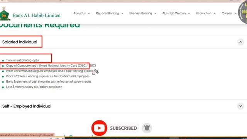This screenshot has width=247, height=139.
Task: Click 'Two recent photographs' text
Action: 22,60
